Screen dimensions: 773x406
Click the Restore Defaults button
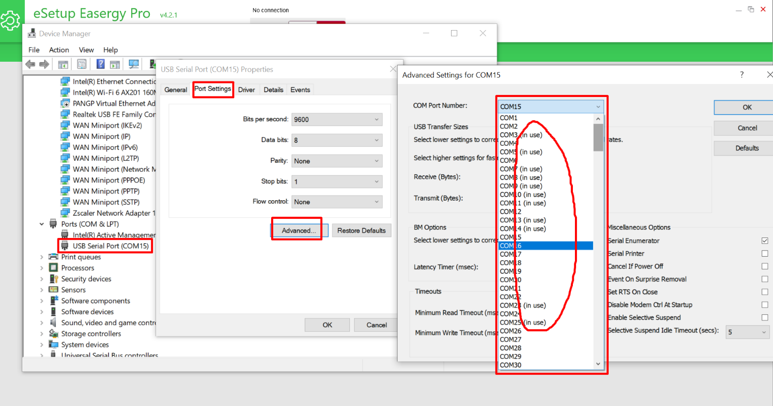[361, 231]
